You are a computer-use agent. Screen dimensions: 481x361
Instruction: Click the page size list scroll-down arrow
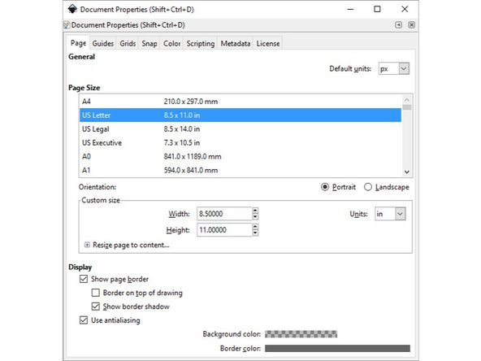coord(407,172)
